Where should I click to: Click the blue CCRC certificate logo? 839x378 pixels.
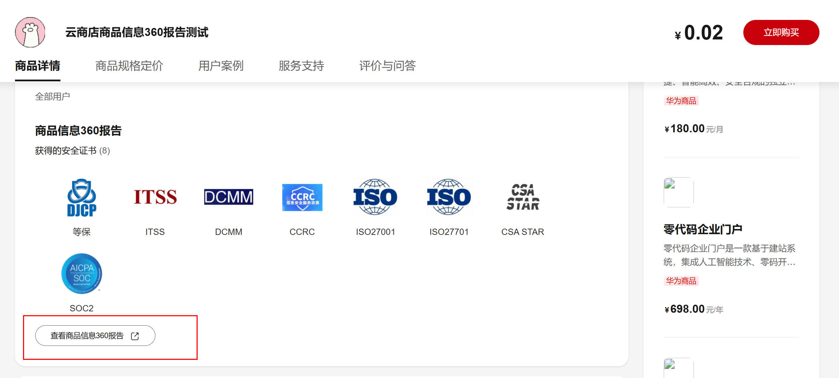pos(302,198)
